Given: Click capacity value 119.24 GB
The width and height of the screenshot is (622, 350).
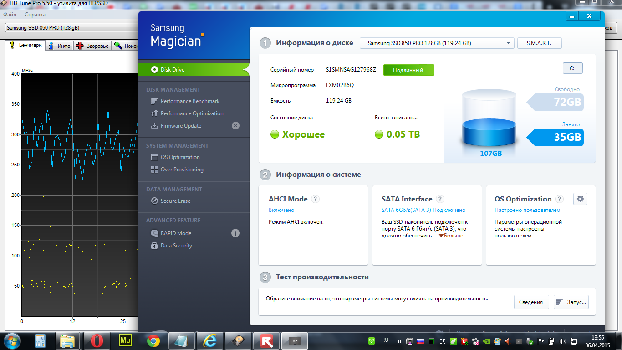Looking at the screenshot, I should [338, 101].
